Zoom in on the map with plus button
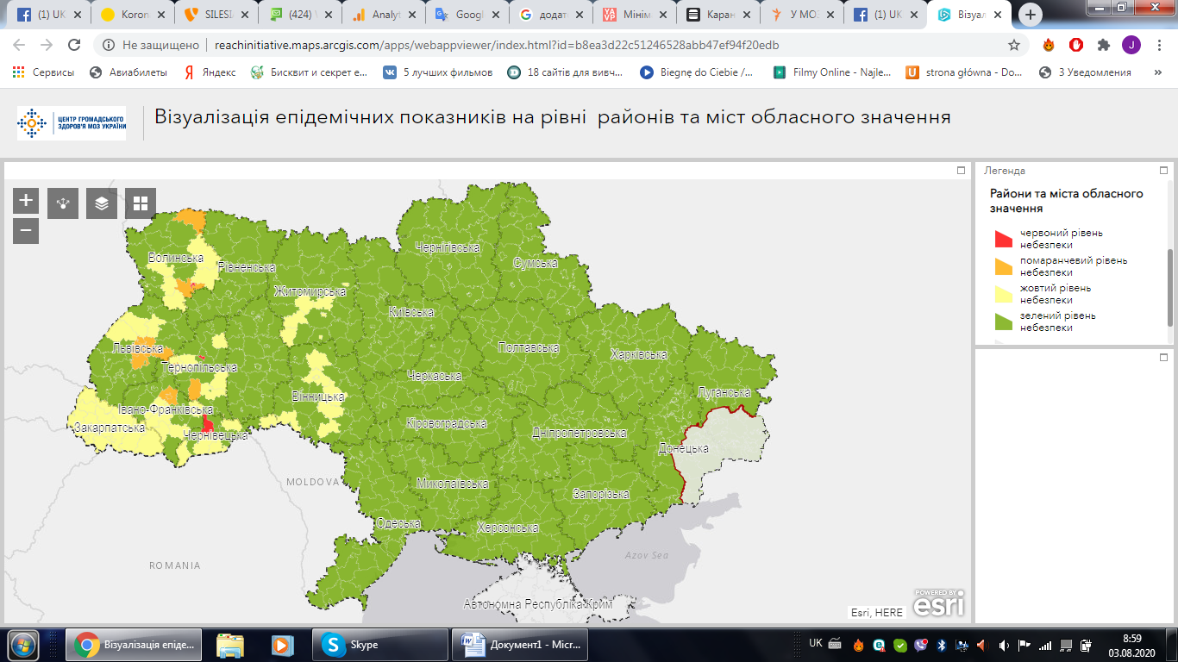The image size is (1178, 662). pos(26,201)
